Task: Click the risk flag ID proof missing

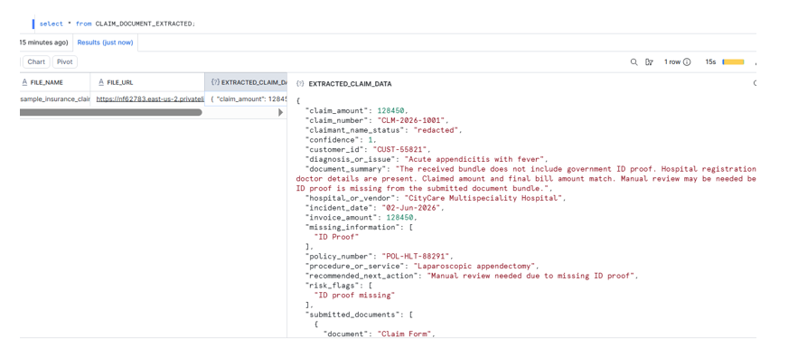Action: [x=354, y=295]
